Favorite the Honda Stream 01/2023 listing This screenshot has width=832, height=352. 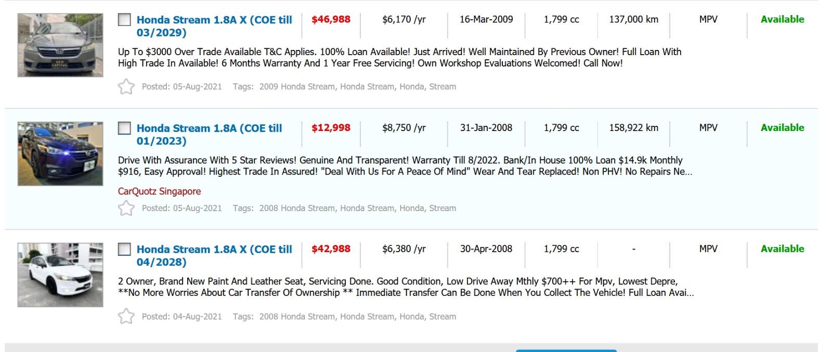pyautogui.click(x=126, y=208)
